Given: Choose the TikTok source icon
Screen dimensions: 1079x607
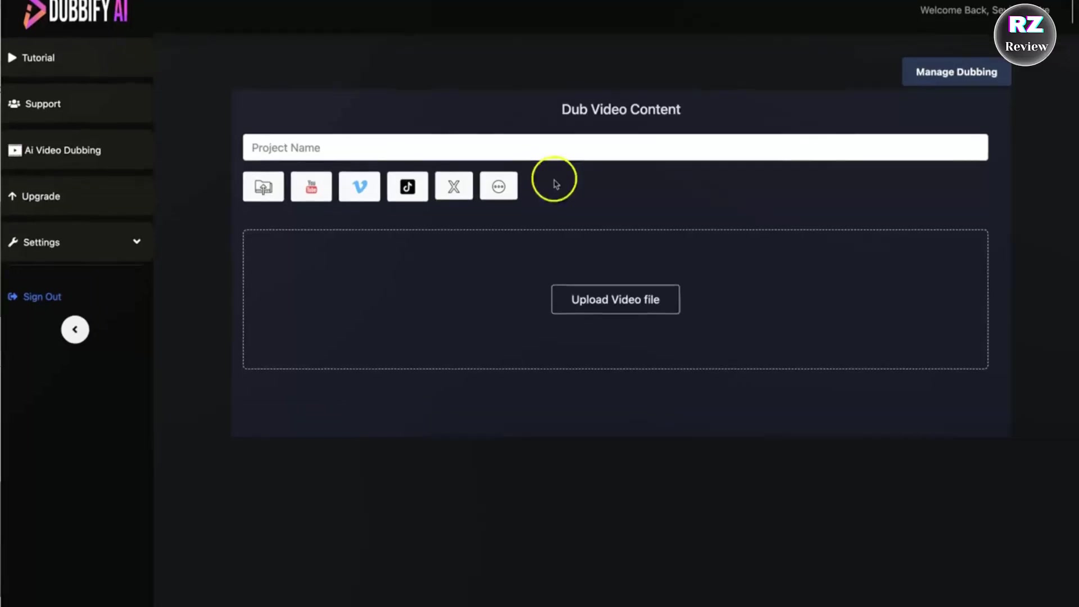Looking at the screenshot, I should [x=407, y=187].
